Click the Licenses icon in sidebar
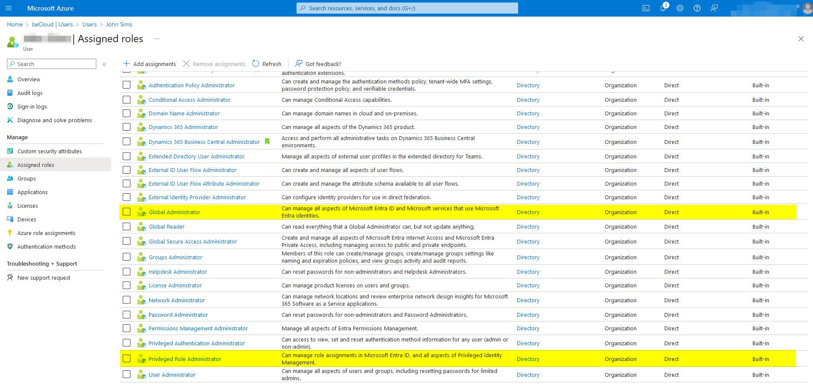813x384 pixels. click(10, 206)
